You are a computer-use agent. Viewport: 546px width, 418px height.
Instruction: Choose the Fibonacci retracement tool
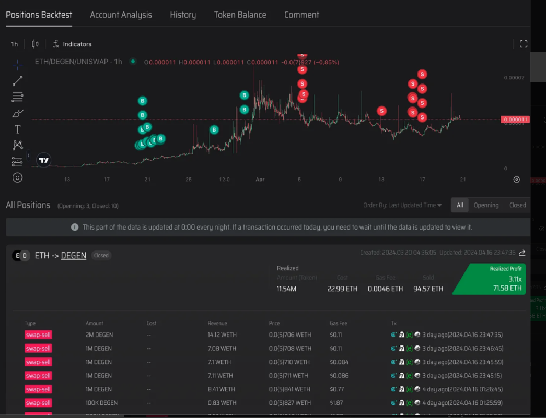pyautogui.click(x=17, y=97)
